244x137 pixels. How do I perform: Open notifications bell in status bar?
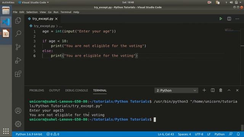point(238,134)
